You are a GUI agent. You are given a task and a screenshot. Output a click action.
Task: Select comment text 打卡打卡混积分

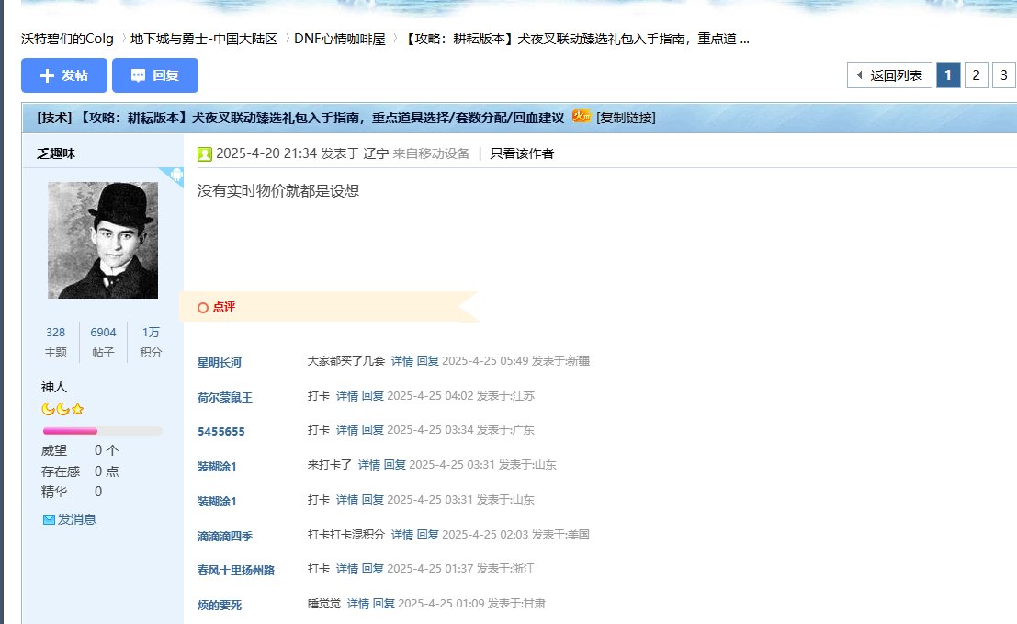pyautogui.click(x=346, y=535)
